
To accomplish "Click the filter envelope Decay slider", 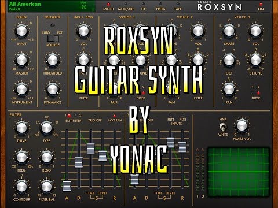I will (79, 162).
